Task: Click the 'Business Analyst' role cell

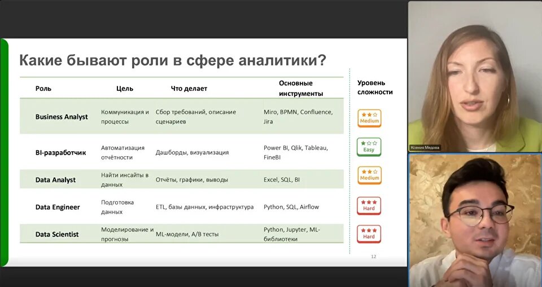Action: pyautogui.click(x=62, y=117)
